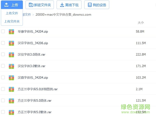
Task: Open file name 方正兰亭字库5.0简体.rar
Action: tap(35, 101)
